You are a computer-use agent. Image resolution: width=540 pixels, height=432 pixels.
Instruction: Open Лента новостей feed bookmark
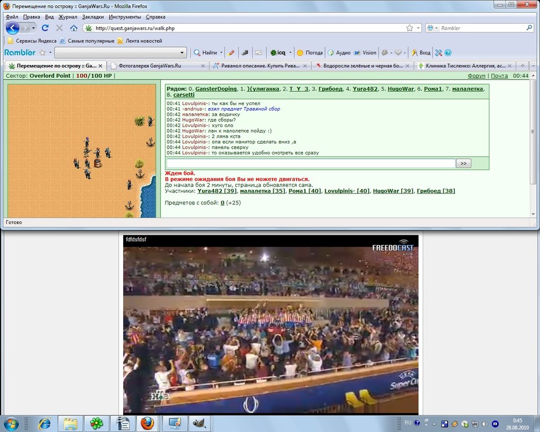pos(139,41)
